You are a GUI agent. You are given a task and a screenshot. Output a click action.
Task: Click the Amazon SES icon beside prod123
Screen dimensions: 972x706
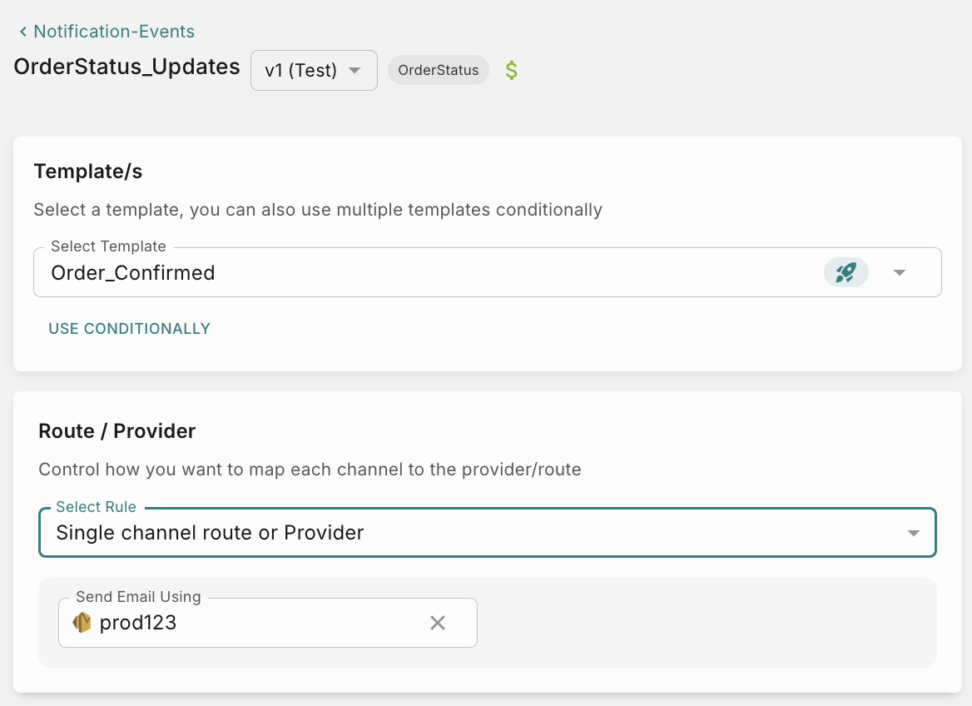[82, 623]
